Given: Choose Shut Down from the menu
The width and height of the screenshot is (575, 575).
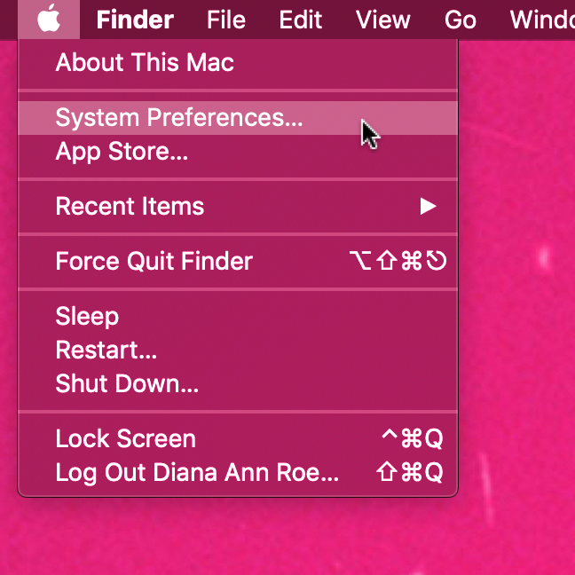Looking at the screenshot, I should [x=127, y=384].
